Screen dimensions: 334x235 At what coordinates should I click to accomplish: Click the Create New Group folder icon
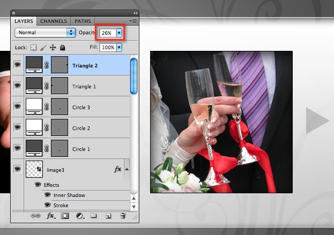93,216
